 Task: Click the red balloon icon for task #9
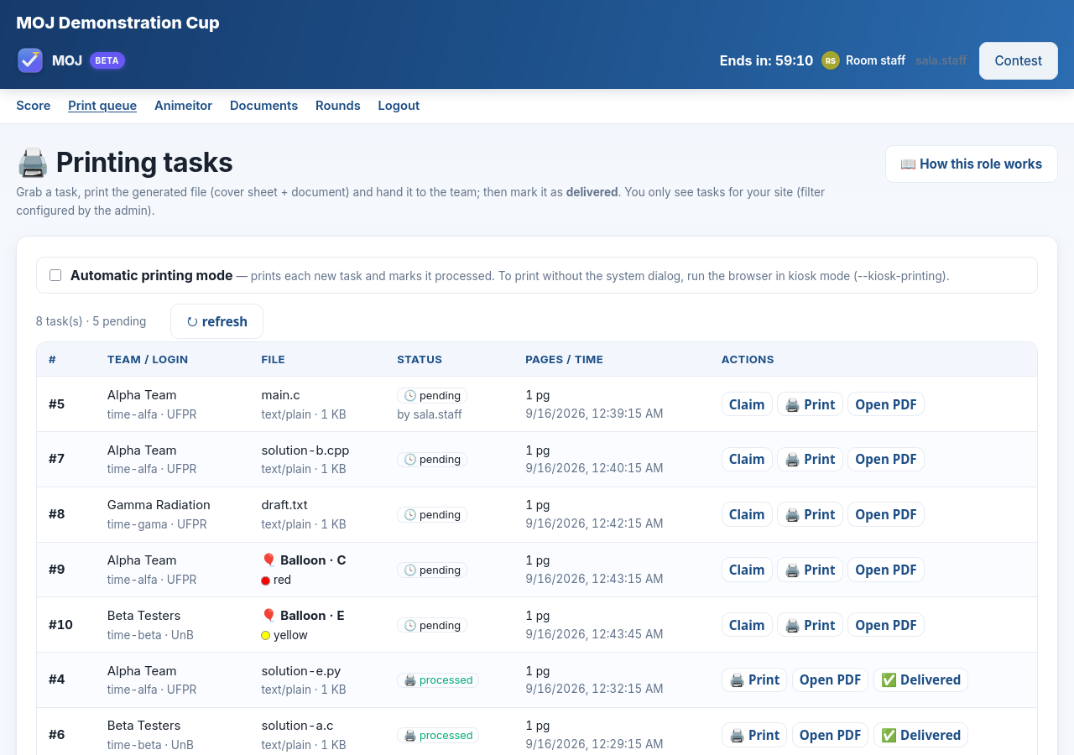click(268, 560)
